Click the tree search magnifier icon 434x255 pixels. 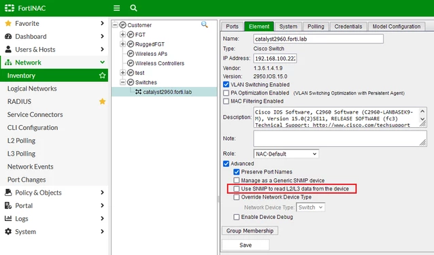pos(205,24)
